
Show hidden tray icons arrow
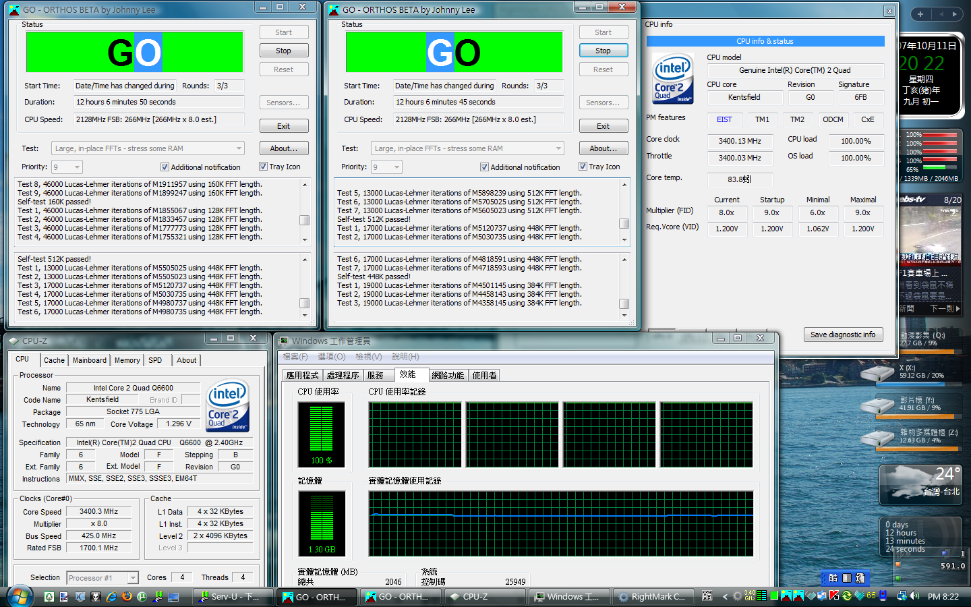tap(725, 596)
